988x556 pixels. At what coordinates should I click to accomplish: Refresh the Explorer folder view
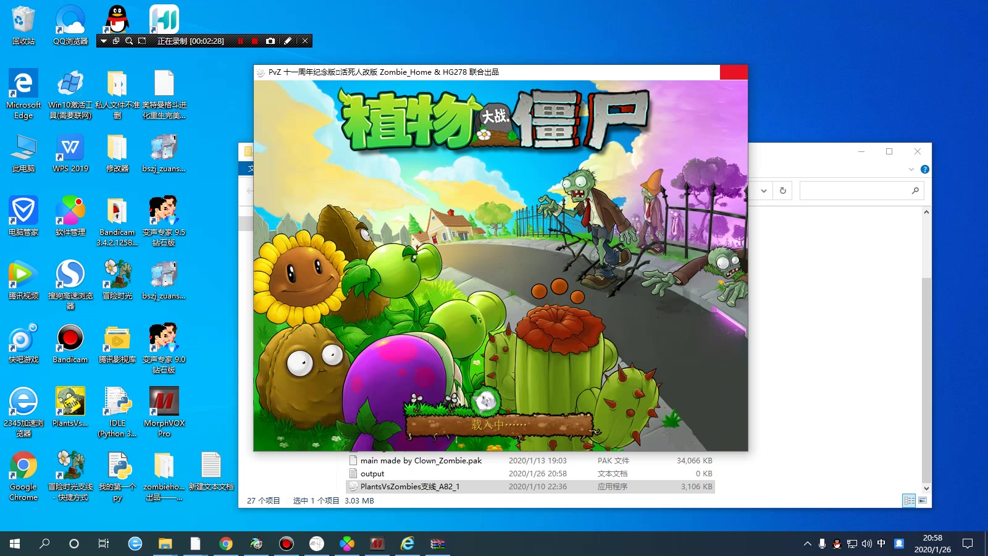[783, 191]
